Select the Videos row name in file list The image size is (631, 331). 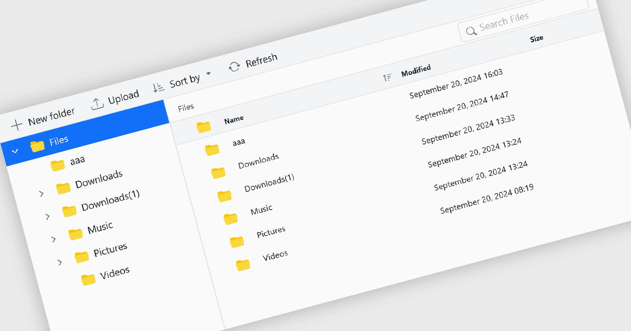(x=276, y=256)
